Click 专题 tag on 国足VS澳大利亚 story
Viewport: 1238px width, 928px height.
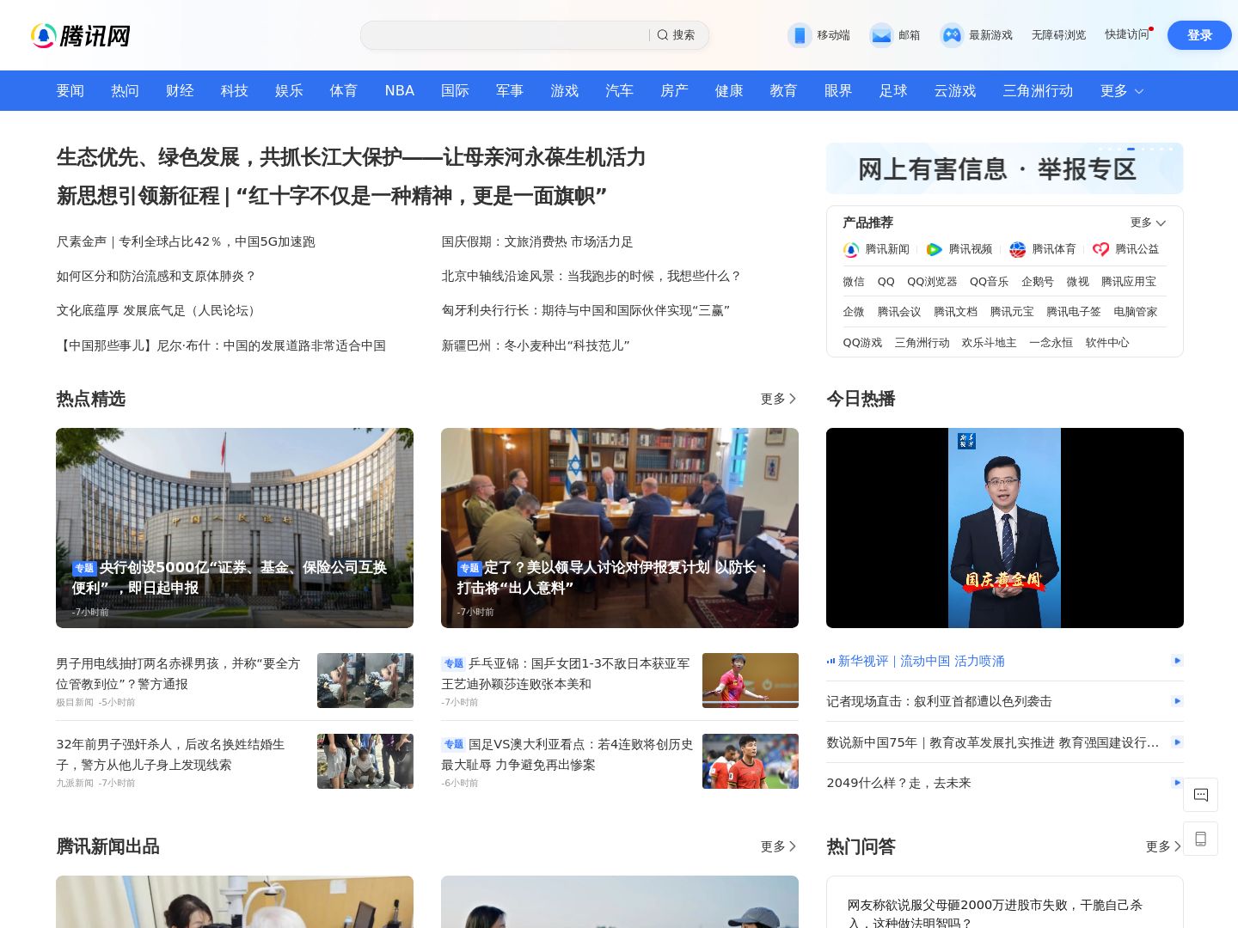click(453, 744)
